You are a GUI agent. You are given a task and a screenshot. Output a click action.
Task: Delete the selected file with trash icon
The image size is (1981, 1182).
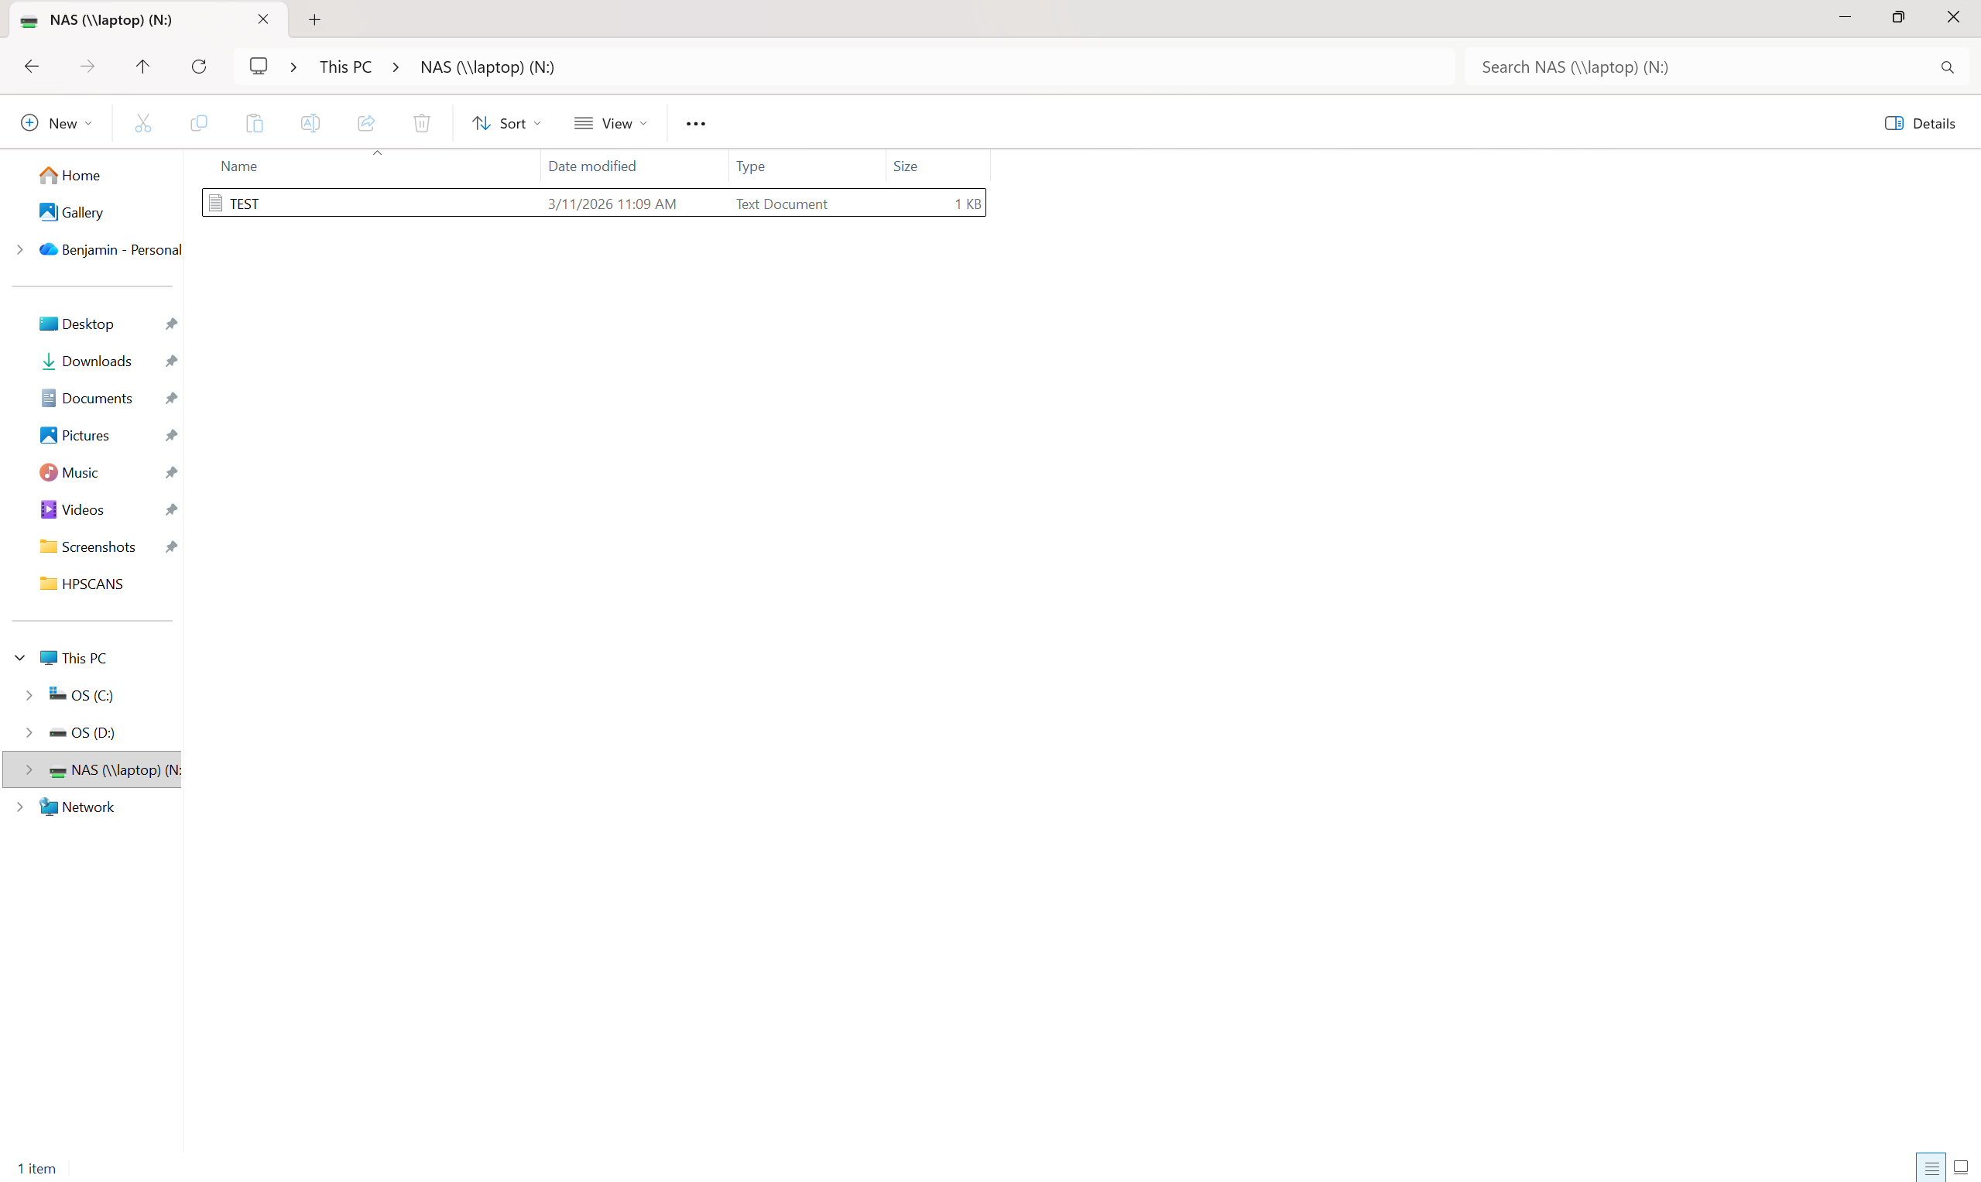click(421, 122)
